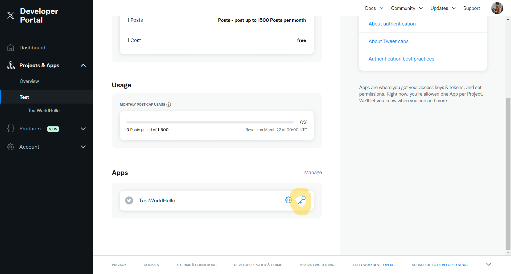
Task: Open the TestWorldHello app settings gear
Action: [289, 200]
